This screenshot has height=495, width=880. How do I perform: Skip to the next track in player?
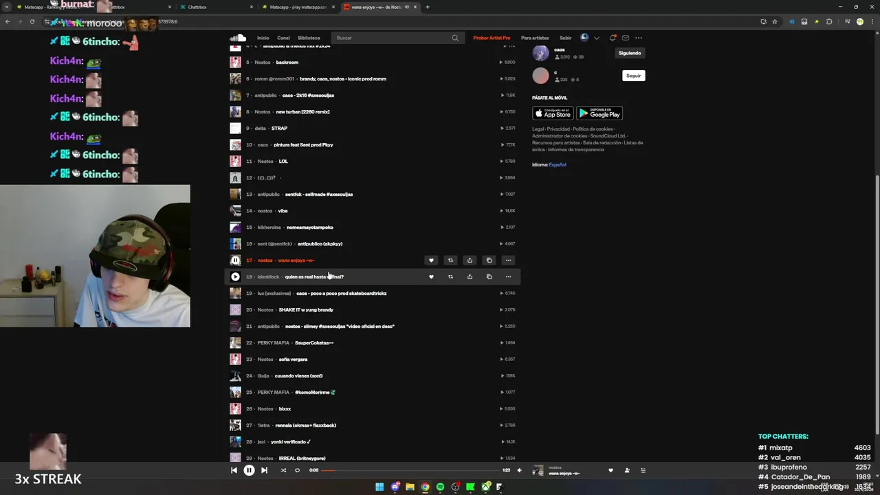[264, 470]
